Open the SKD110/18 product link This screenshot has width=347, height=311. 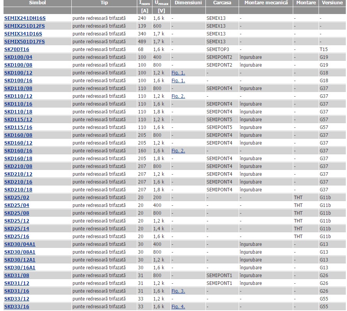(18, 112)
